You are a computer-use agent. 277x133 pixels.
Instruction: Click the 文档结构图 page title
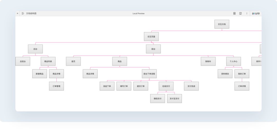[31, 13]
